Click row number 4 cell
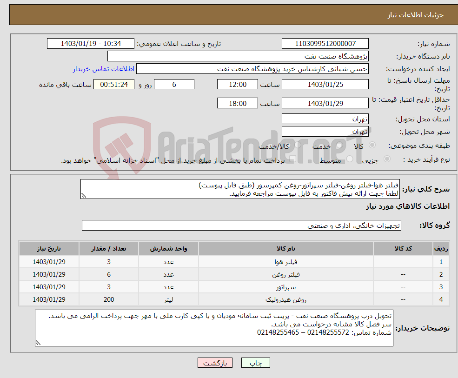This screenshot has height=378, width=458. click(441, 299)
